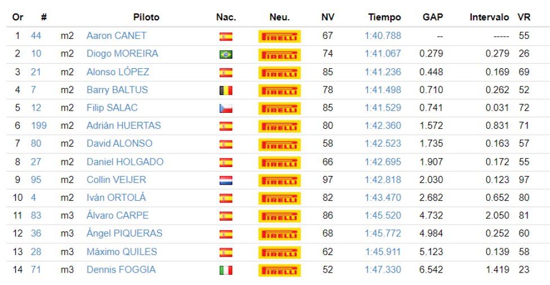The width and height of the screenshot is (550, 285).
Task: Click the GAP column header
Action: (432, 17)
